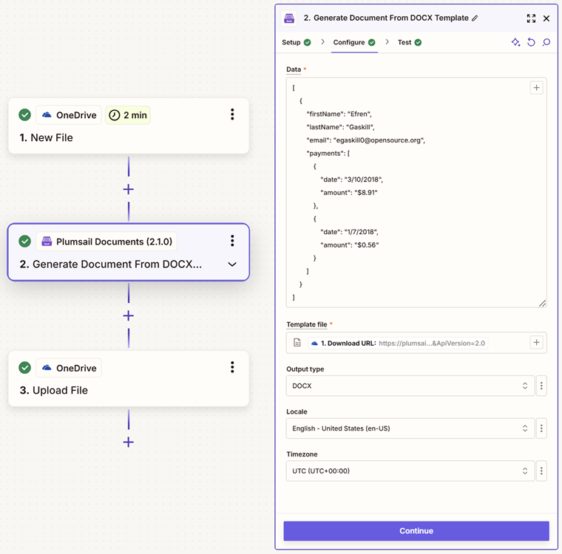Viewport: 562px width, 554px height.
Task: Expand the step panel to full screen
Action: coord(531,18)
